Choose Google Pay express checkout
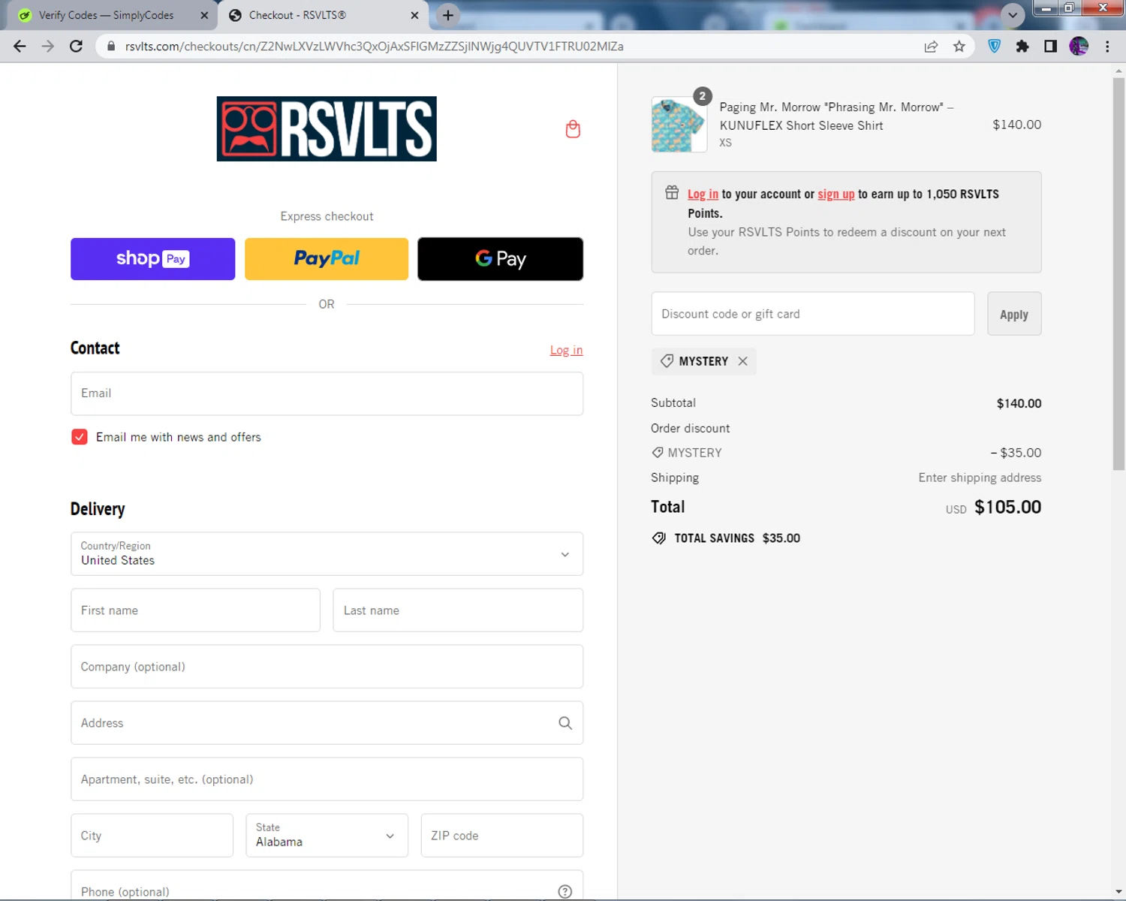 point(501,259)
